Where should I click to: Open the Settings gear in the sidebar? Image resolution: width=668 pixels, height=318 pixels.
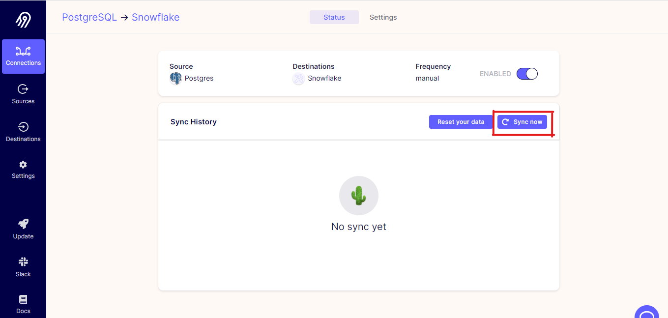coord(23,169)
